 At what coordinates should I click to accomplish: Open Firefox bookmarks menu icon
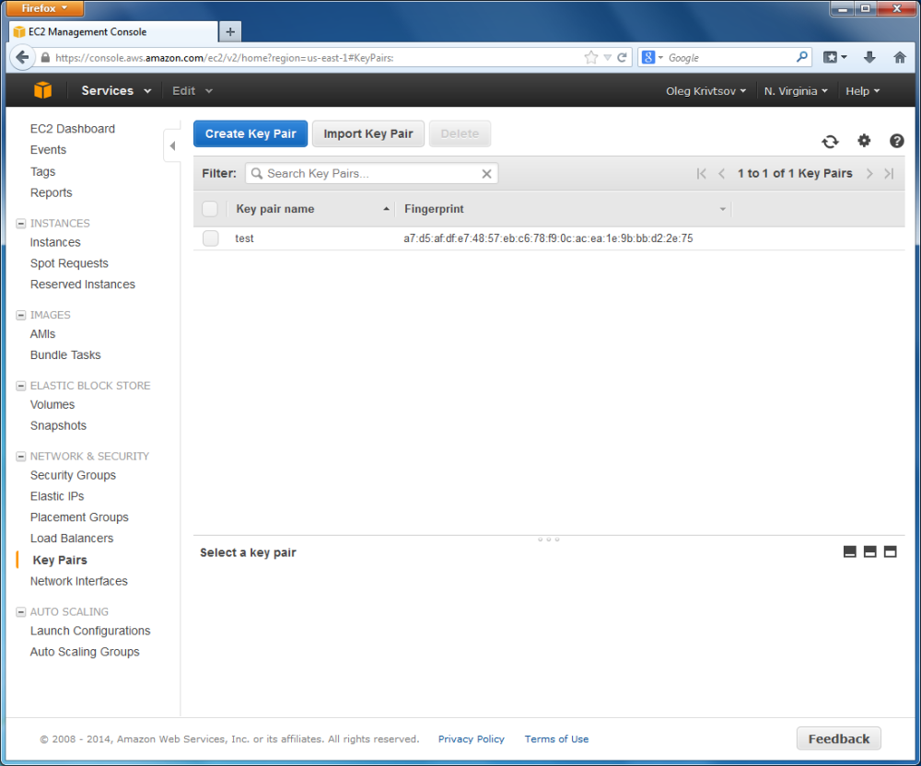(834, 57)
